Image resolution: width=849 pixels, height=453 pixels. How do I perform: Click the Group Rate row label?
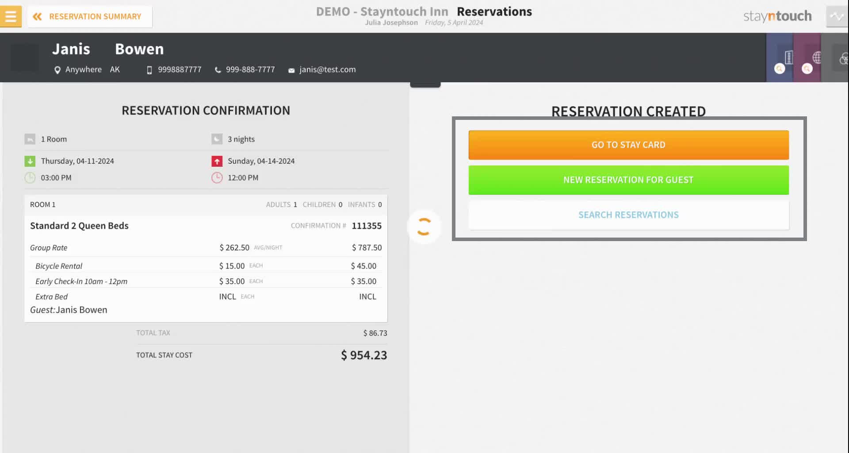click(49, 248)
